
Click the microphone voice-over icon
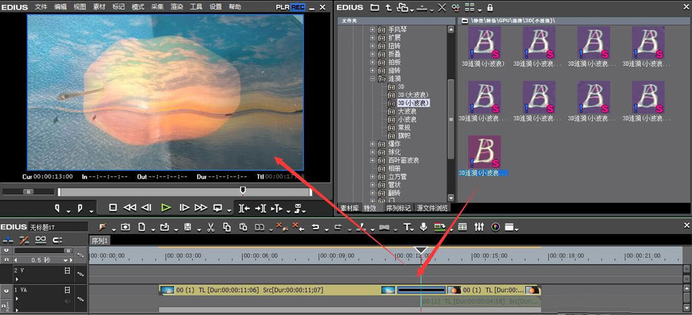[x=424, y=227]
